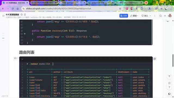The width and height of the screenshot is (174, 98).
Task: Go to browser home page
Action: click(18, 8)
